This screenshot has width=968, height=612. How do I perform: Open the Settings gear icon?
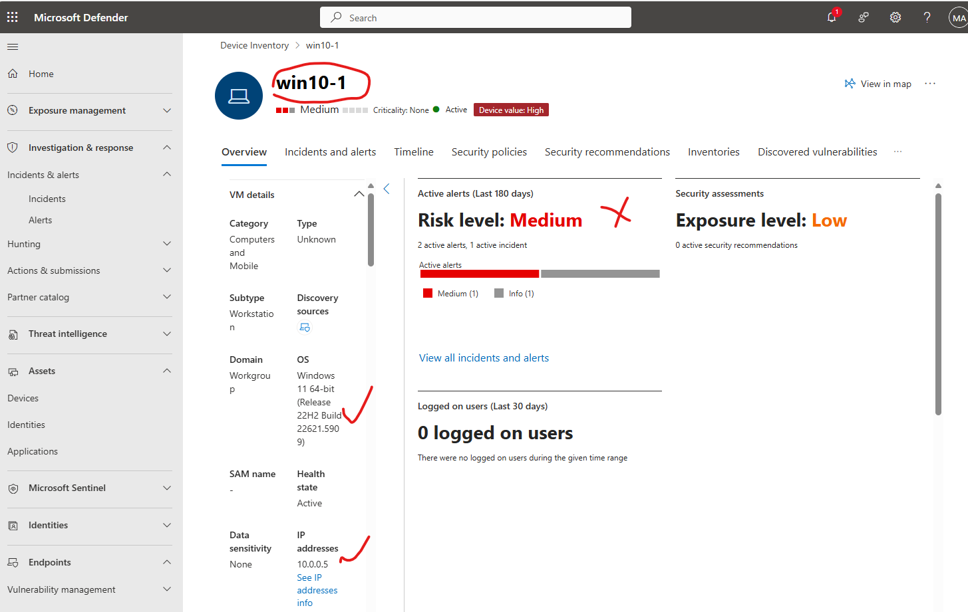[x=895, y=18]
